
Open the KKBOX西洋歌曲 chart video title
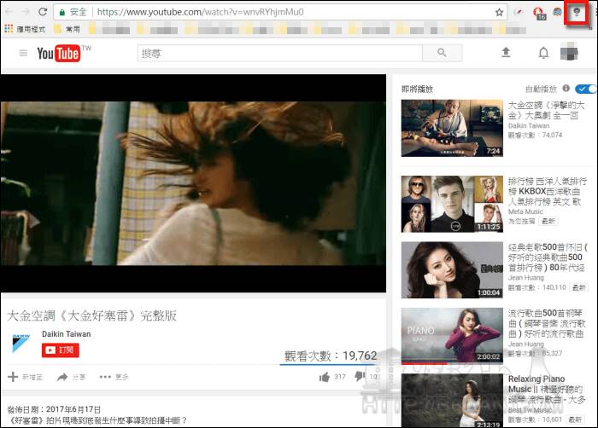548,191
